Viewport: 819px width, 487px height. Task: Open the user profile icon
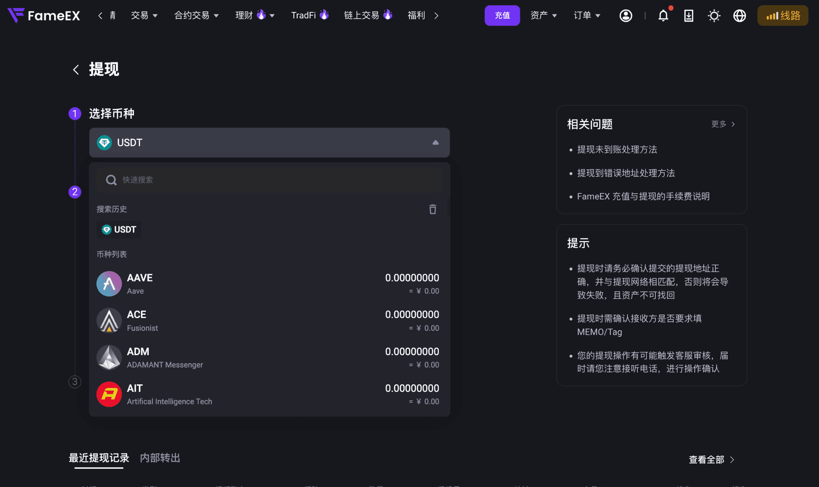[626, 16]
